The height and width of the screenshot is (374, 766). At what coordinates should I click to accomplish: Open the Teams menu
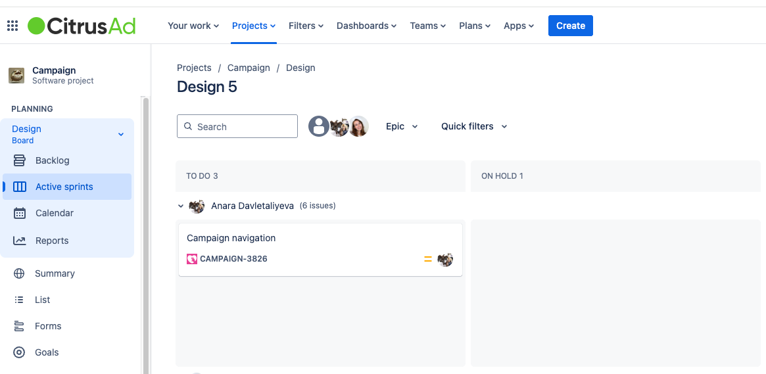[x=428, y=26]
